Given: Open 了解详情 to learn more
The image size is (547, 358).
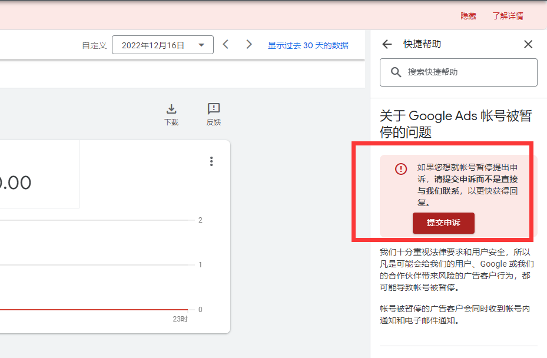Looking at the screenshot, I should click(508, 16).
